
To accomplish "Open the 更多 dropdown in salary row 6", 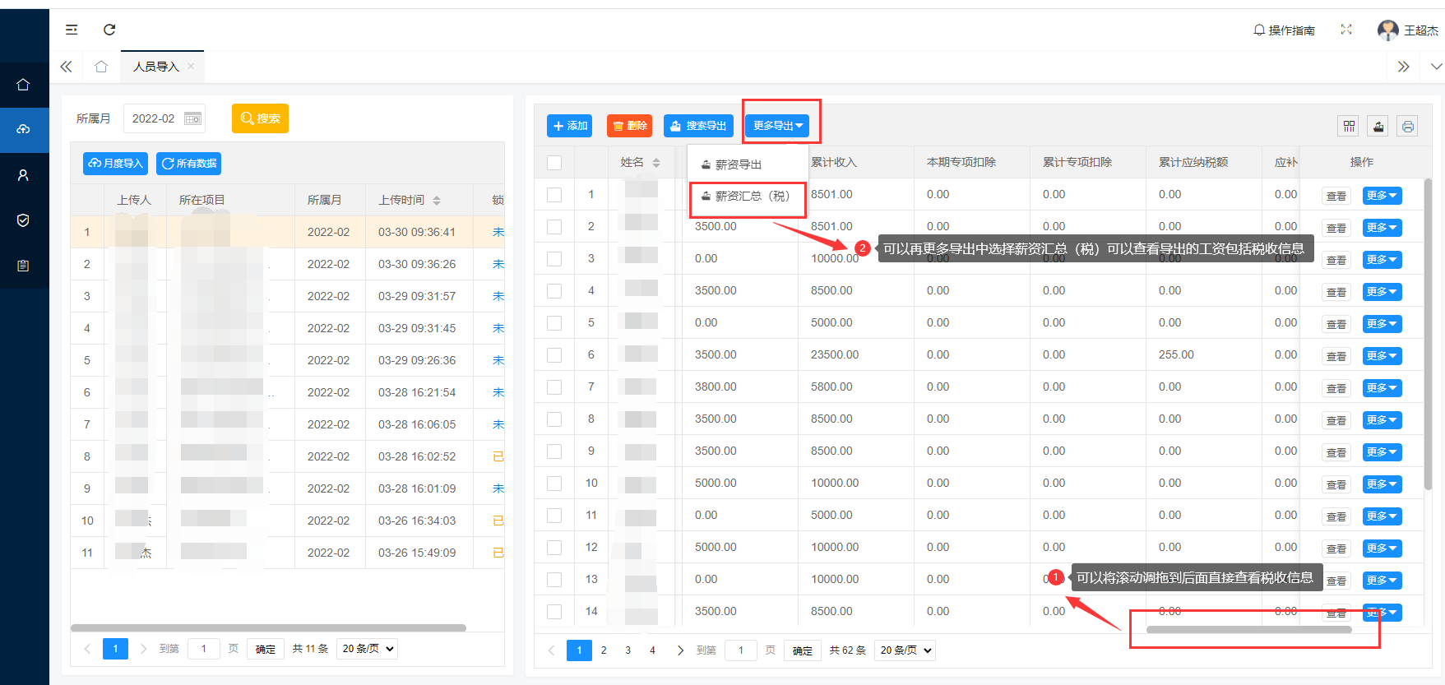I will click(x=1382, y=356).
